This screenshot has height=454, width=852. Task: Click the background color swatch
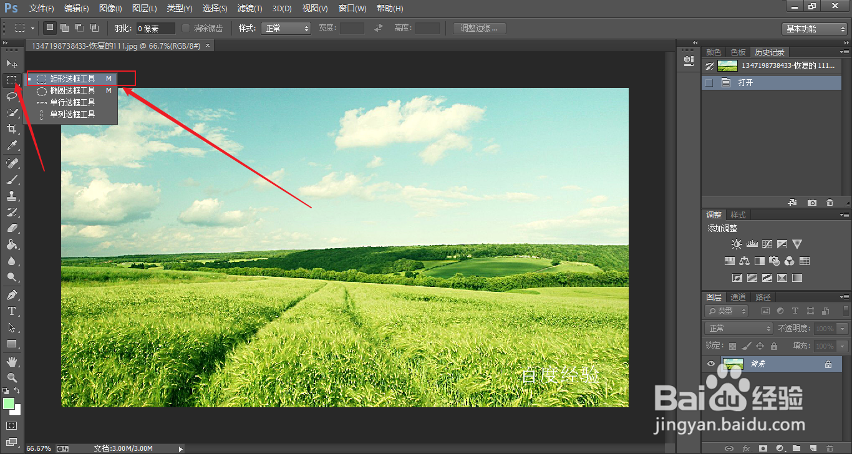coord(16,411)
